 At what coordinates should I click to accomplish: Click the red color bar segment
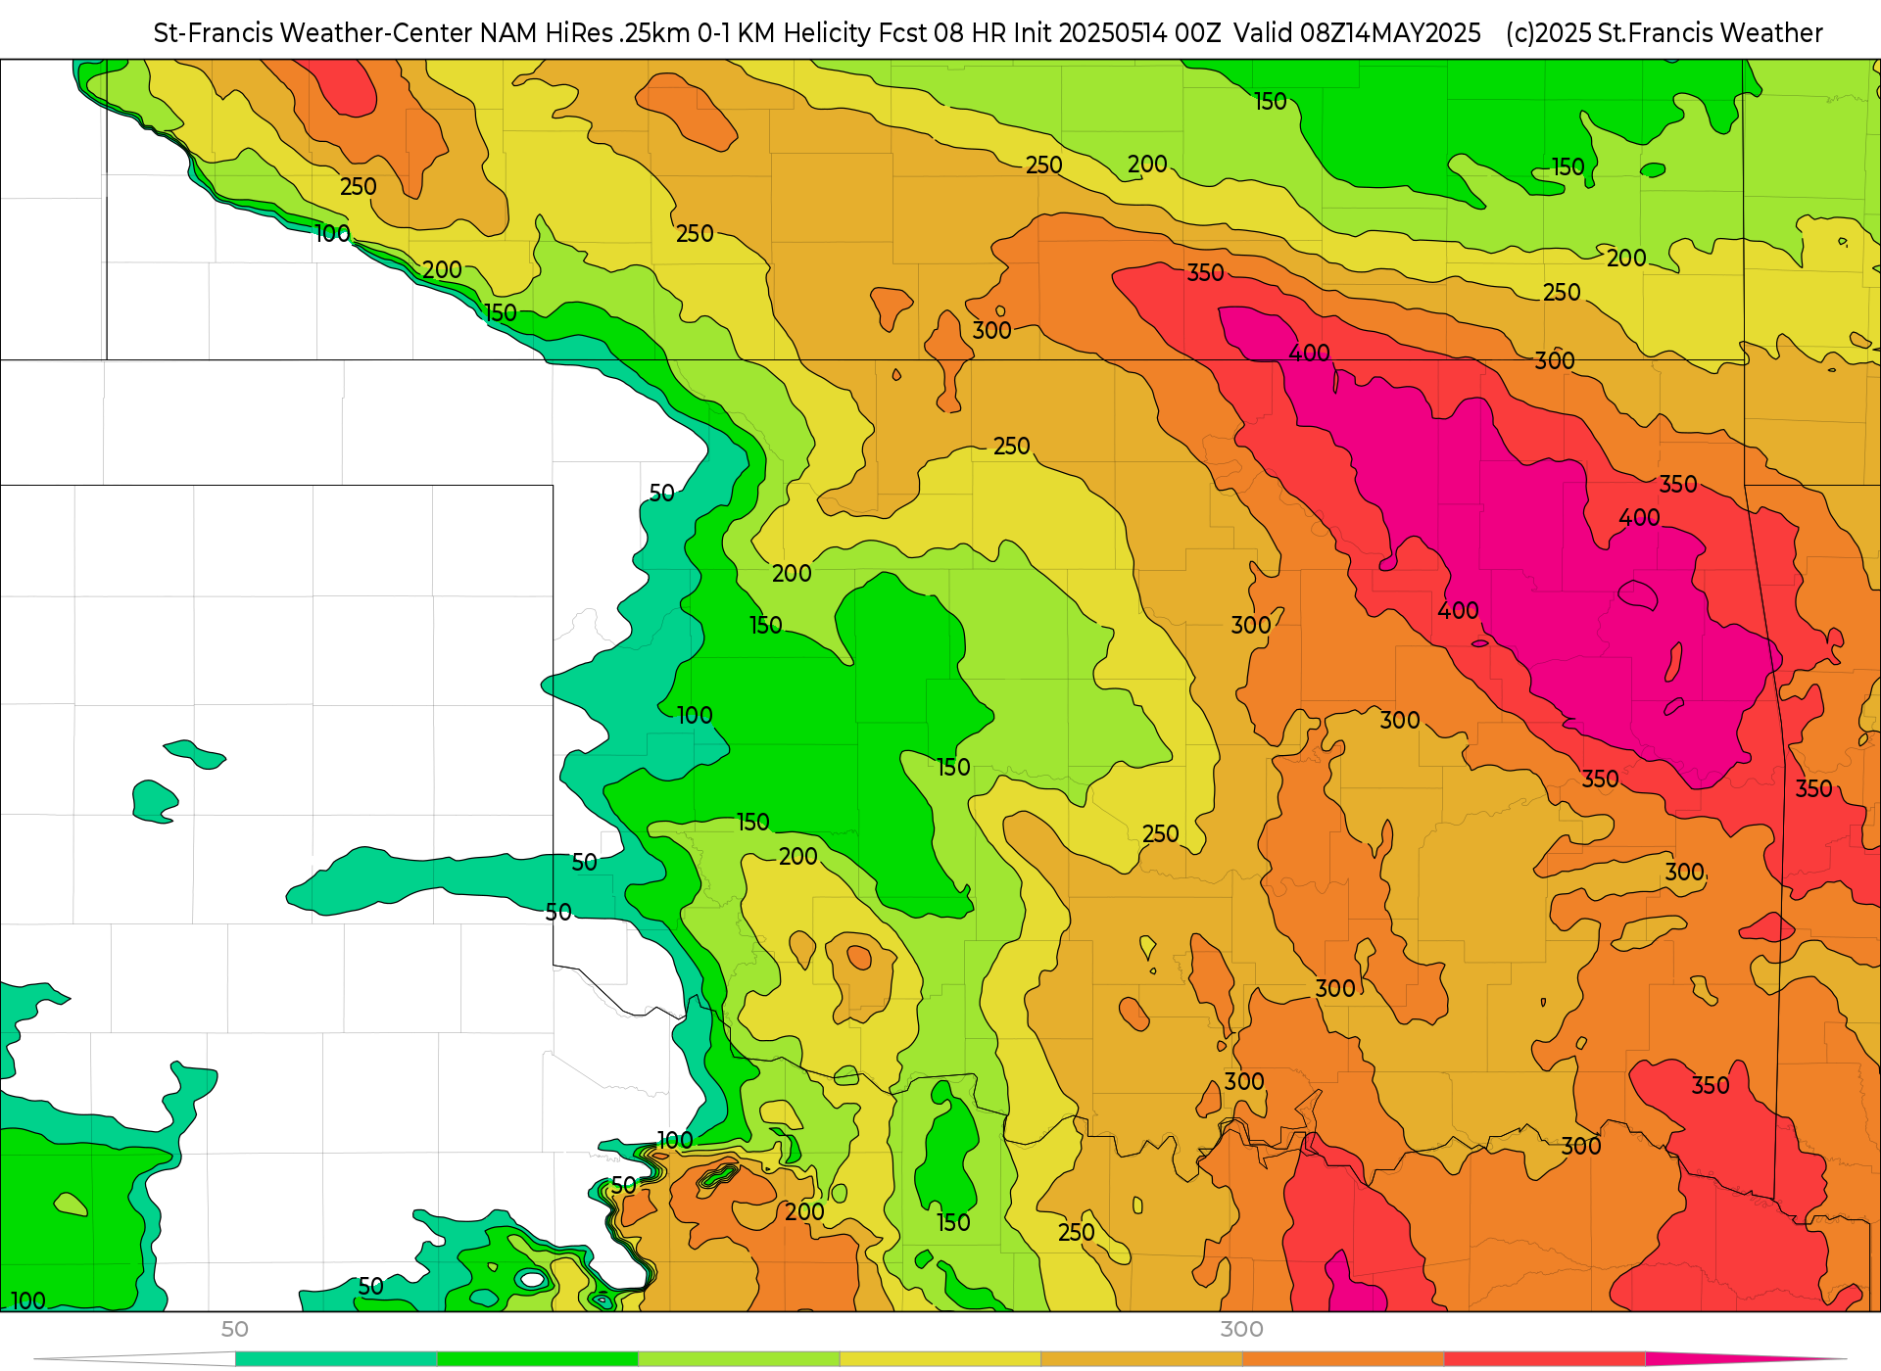1545,1358
